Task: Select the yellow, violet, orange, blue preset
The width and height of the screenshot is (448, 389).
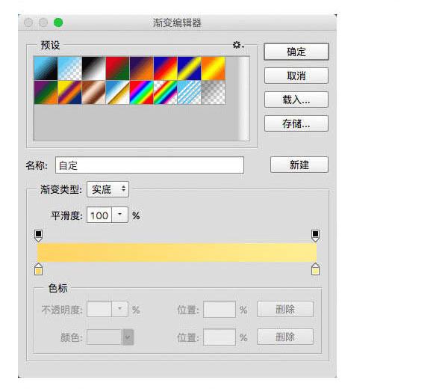Action: (x=69, y=92)
